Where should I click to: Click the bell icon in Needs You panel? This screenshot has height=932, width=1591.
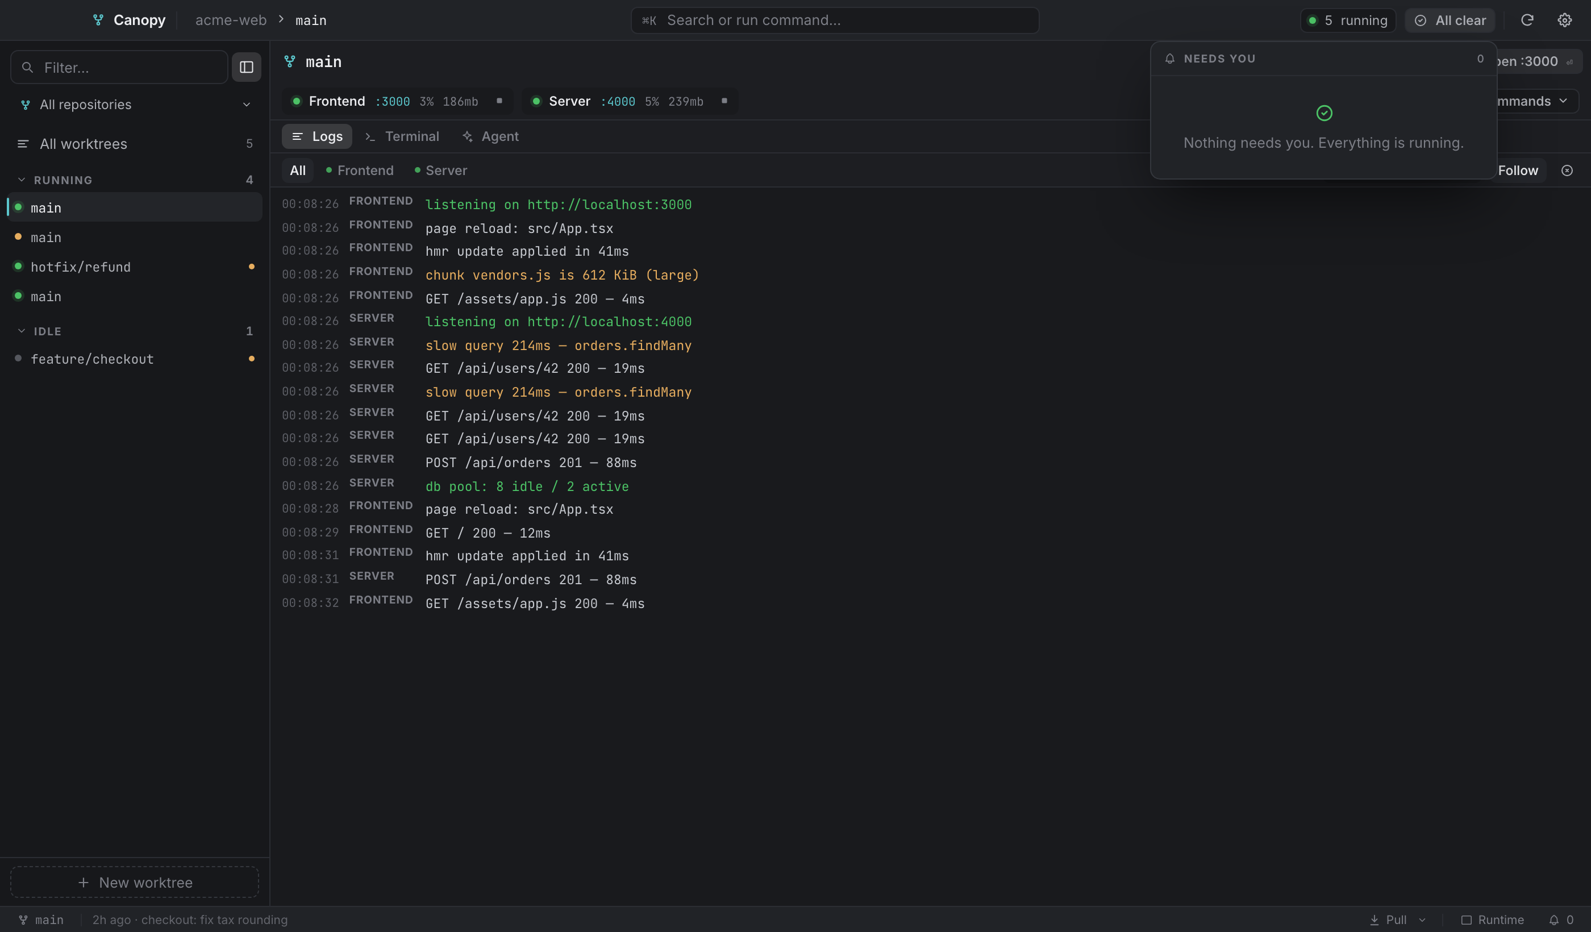[1169, 59]
